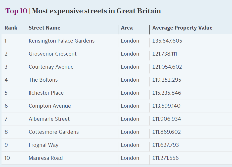This screenshot has width=232, height=167.
Task: Click the "Top 10" title text
Action: pos(16,11)
